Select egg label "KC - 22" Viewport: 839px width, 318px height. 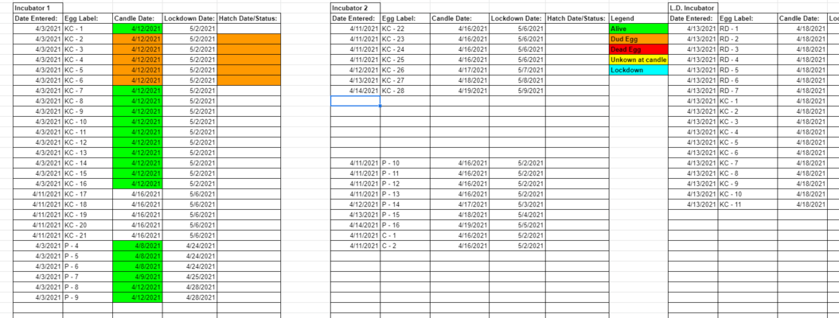pos(405,29)
